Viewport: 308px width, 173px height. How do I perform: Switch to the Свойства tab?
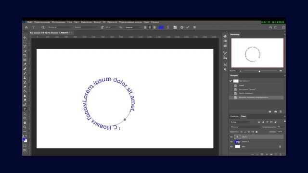(x=234, y=116)
